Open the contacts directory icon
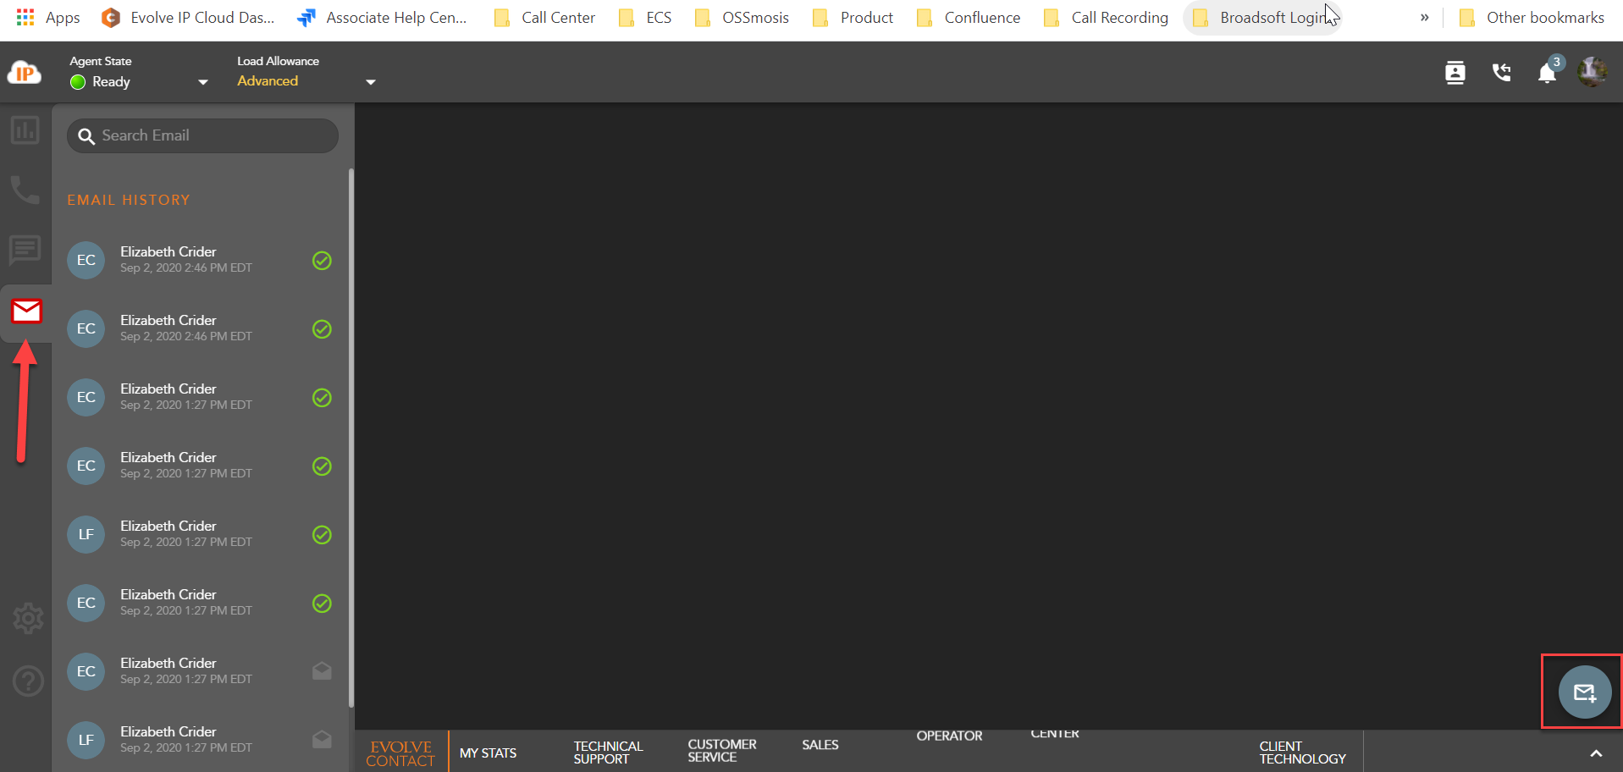Viewport: 1623px width, 772px height. 1455,73
